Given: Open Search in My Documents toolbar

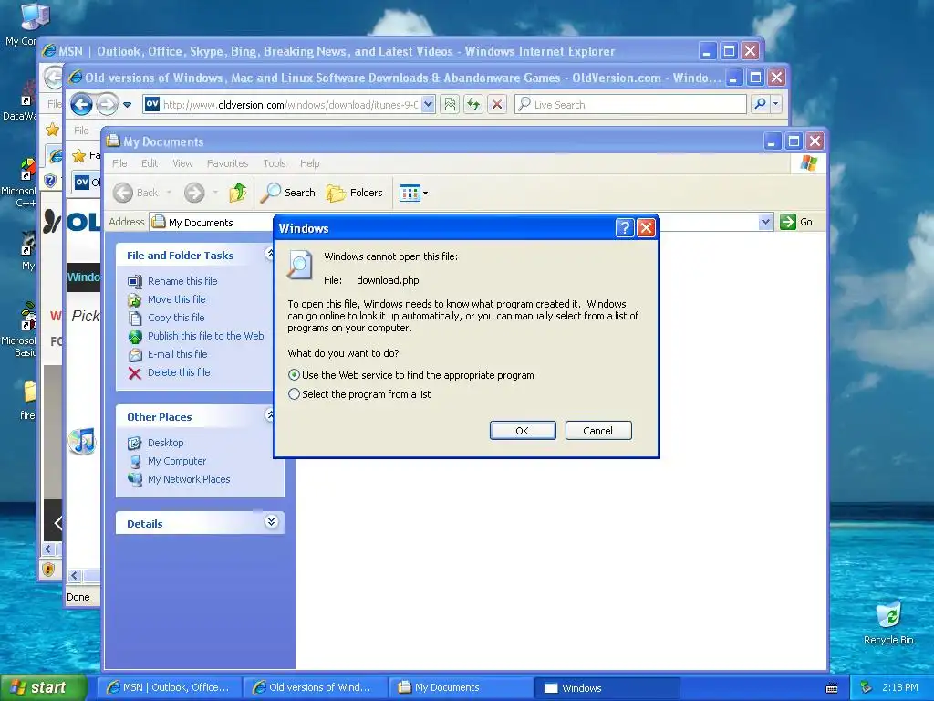Looking at the screenshot, I should [288, 193].
